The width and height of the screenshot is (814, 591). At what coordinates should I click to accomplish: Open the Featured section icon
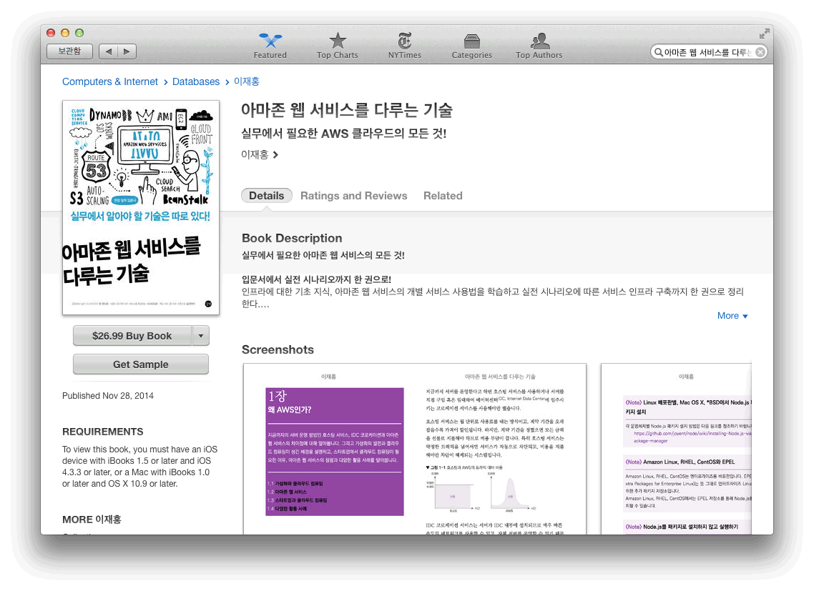[x=270, y=41]
